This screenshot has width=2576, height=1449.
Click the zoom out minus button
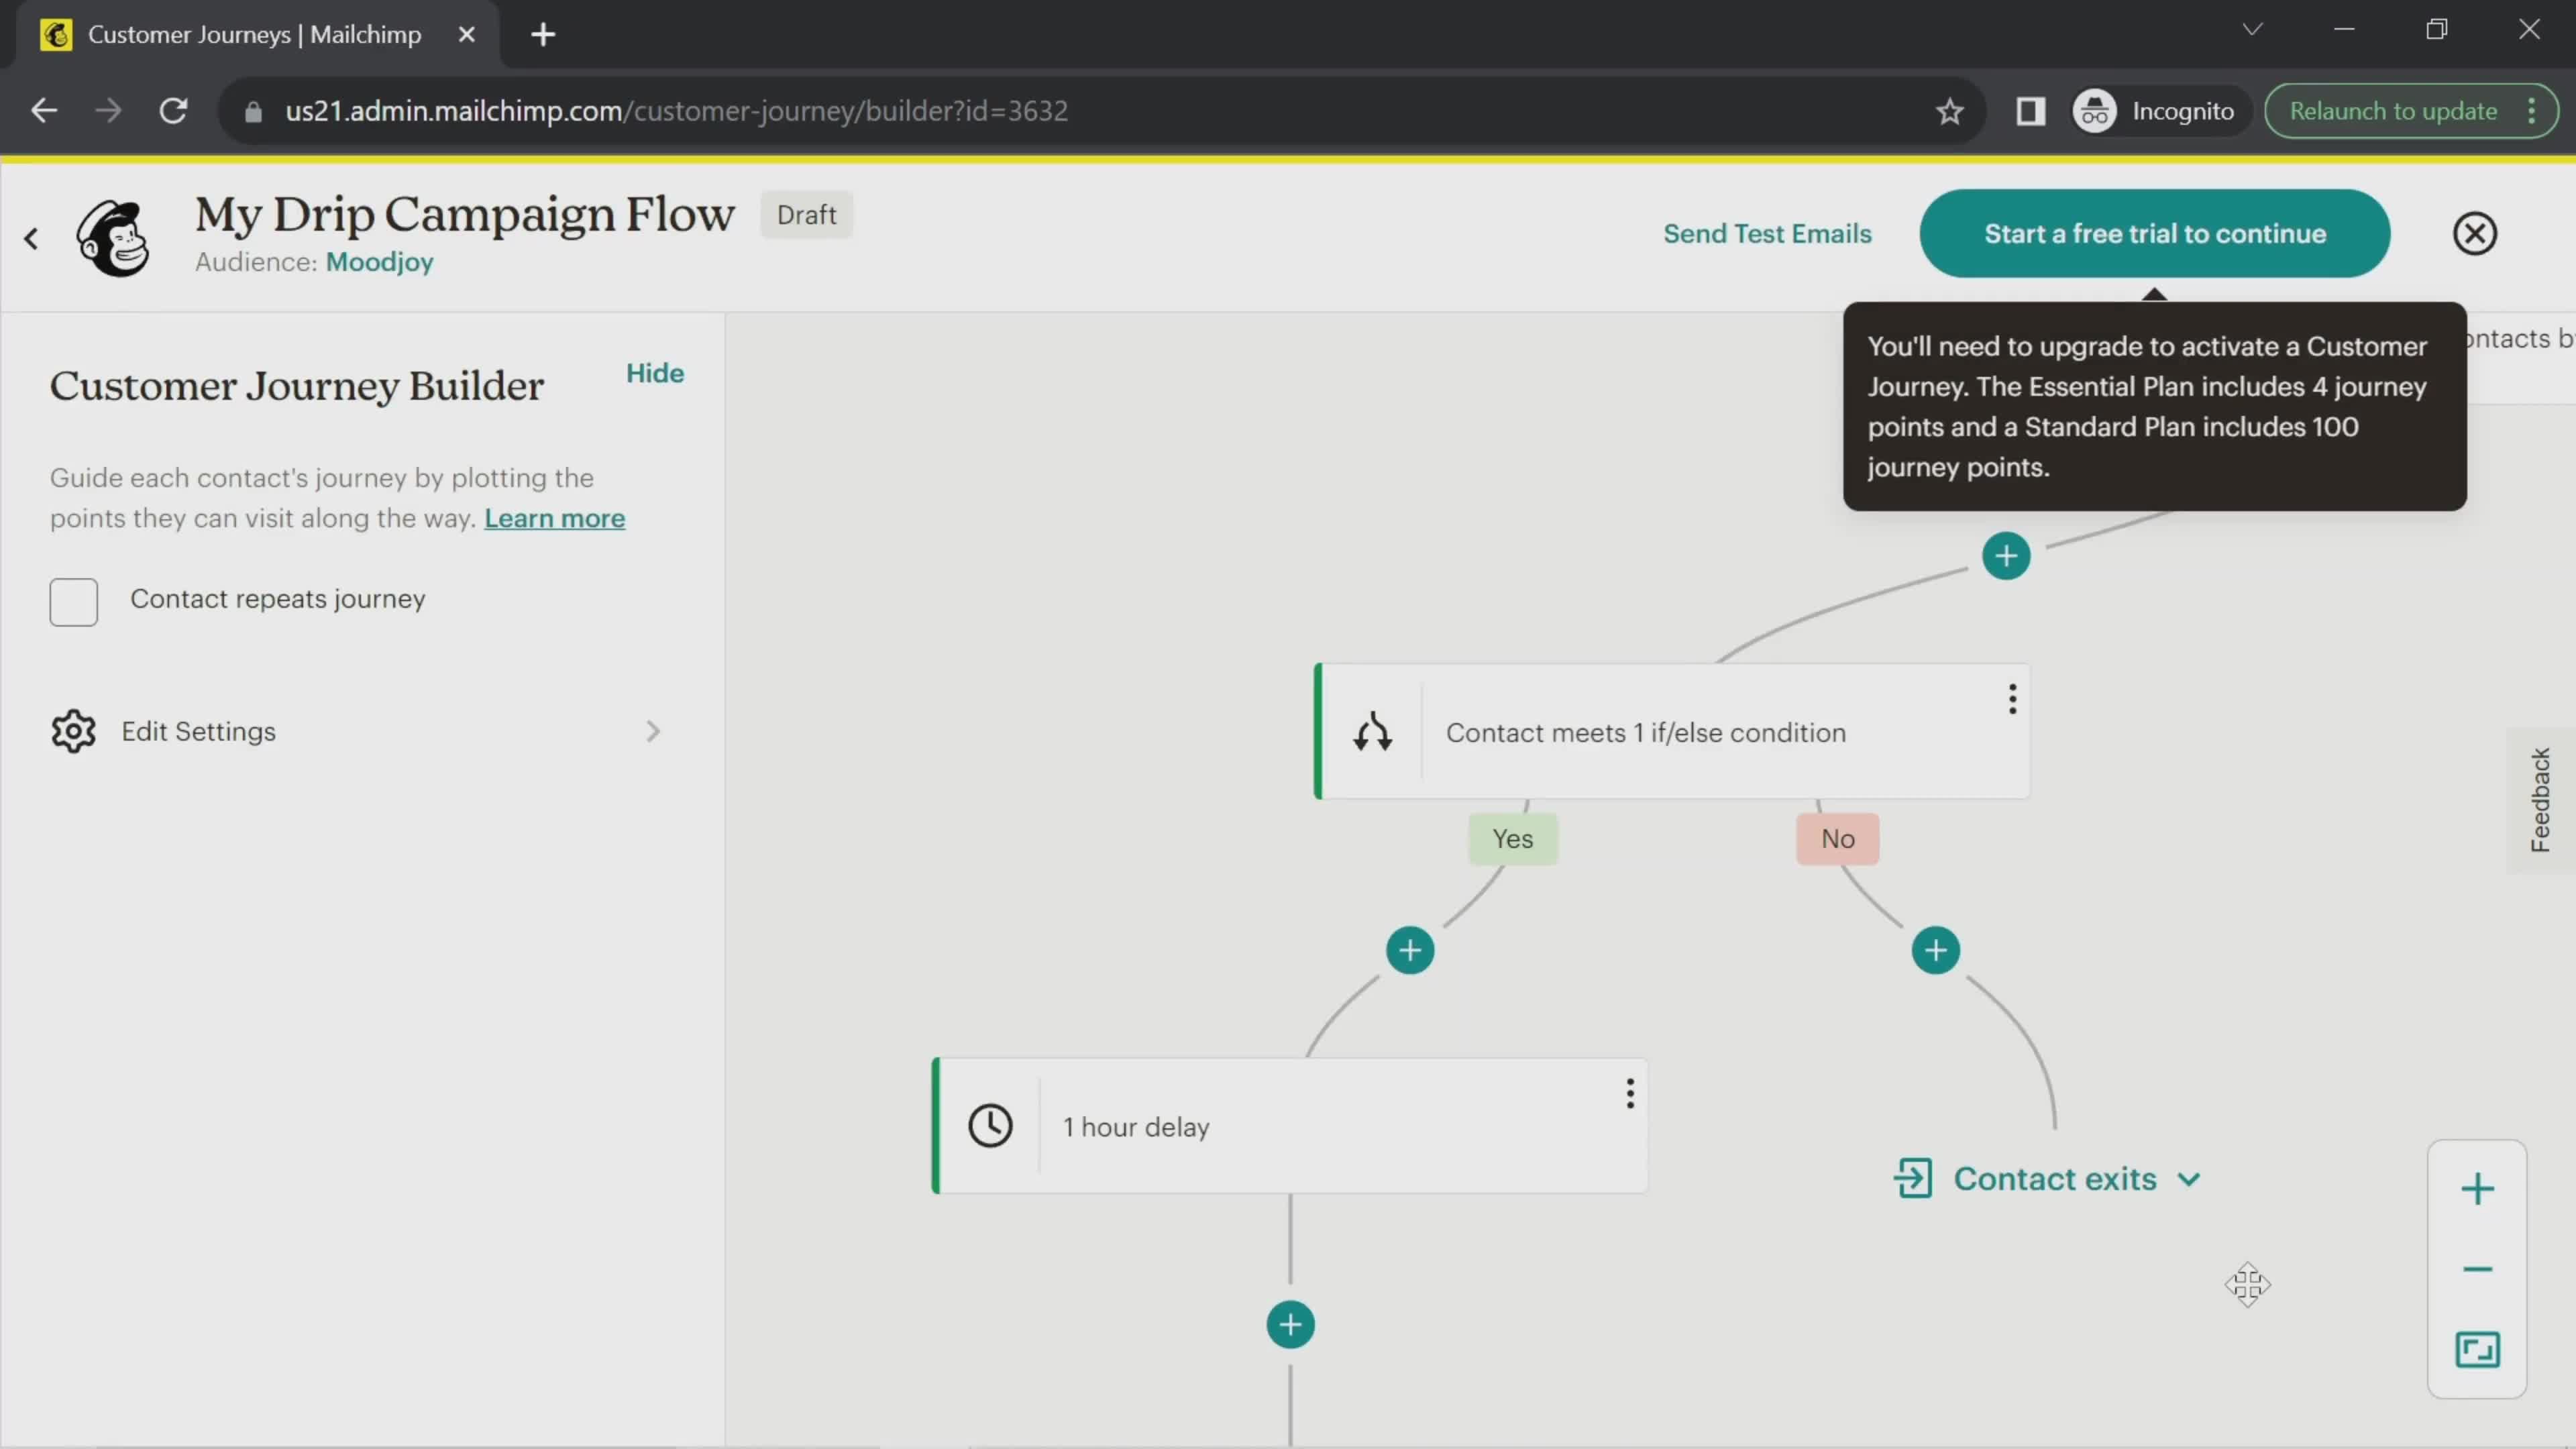(x=2477, y=1267)
